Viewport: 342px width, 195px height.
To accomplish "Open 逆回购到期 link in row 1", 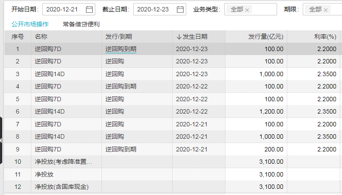I will pos(121,49).
